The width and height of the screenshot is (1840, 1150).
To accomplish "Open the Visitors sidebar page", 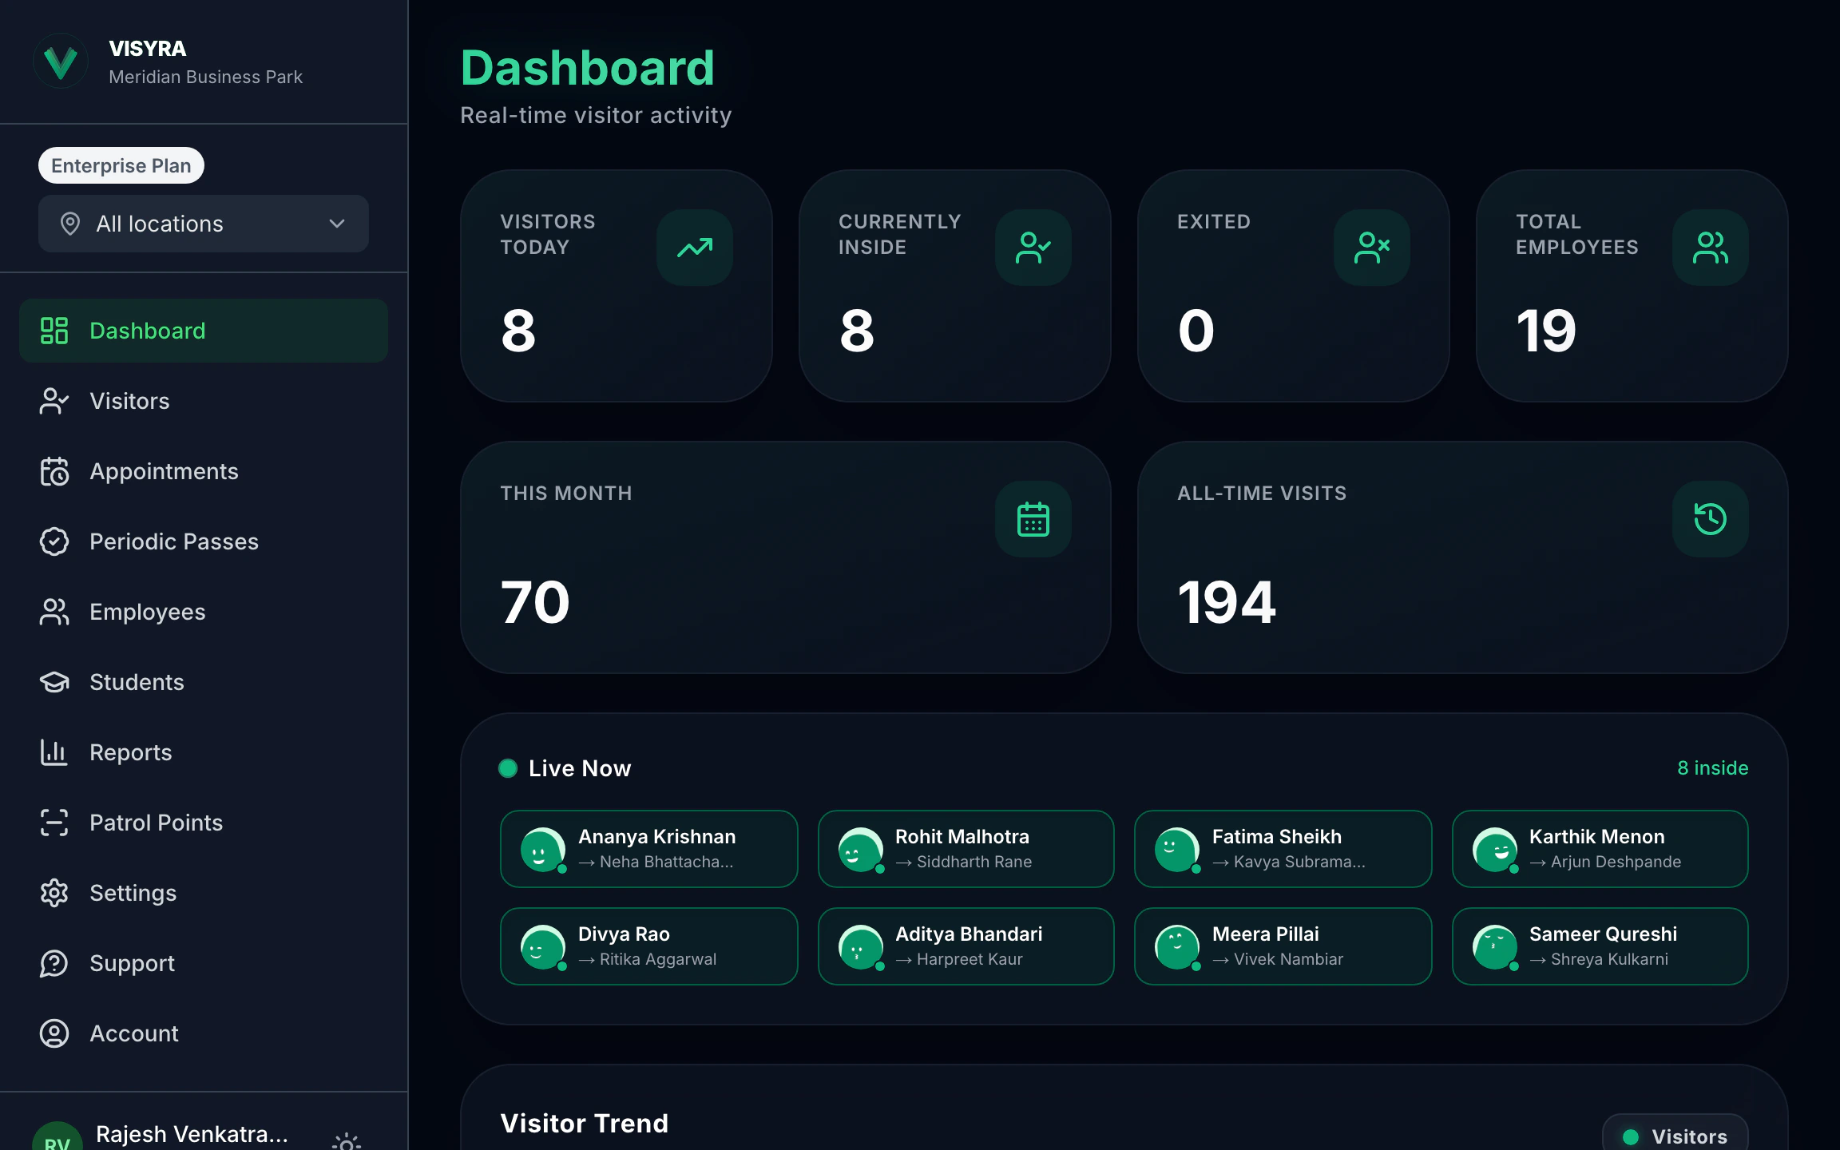I will tap(204, 401).
